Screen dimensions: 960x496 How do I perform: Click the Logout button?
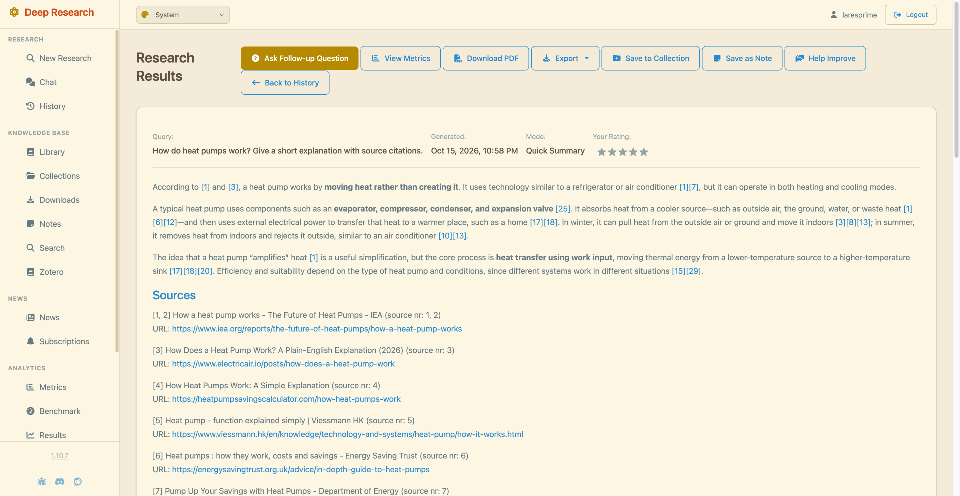coord(910,14)
